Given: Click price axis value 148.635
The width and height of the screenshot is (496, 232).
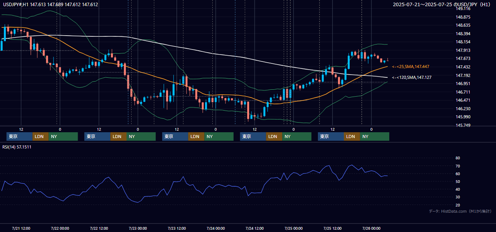Looking at the screenshot, I should 463,26.
